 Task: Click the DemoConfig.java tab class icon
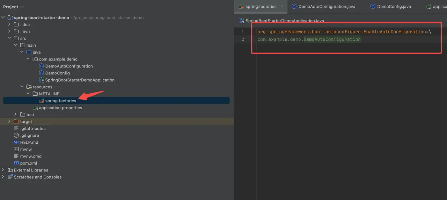point(373,6)
